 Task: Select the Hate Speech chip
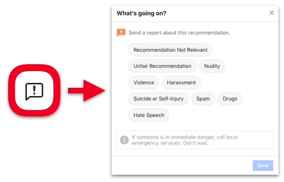(x=149, y=115)
